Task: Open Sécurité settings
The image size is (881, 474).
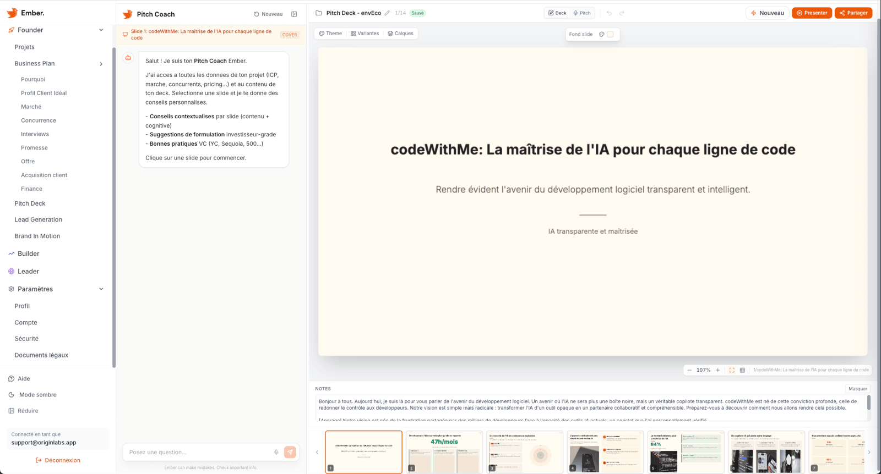Action: click(26, 339)
